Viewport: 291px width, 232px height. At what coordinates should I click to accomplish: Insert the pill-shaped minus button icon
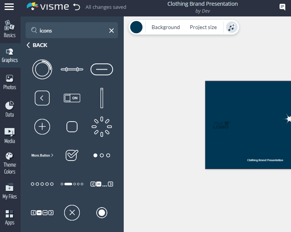tap(102, 69)
